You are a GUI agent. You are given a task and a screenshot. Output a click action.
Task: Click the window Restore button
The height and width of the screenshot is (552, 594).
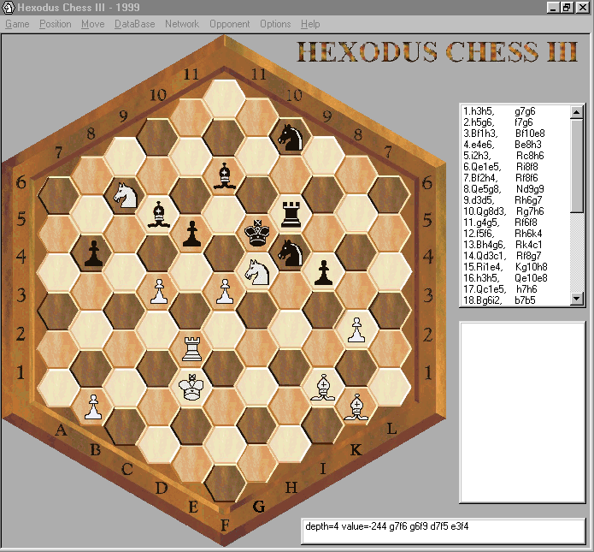click(x=567, y=7)
